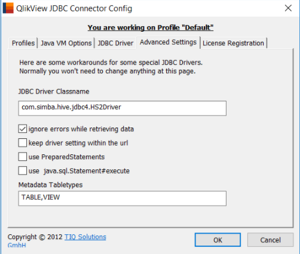Open the License Registration tab
The height and width of the screenshot is (254, 300).
(233, 43)
